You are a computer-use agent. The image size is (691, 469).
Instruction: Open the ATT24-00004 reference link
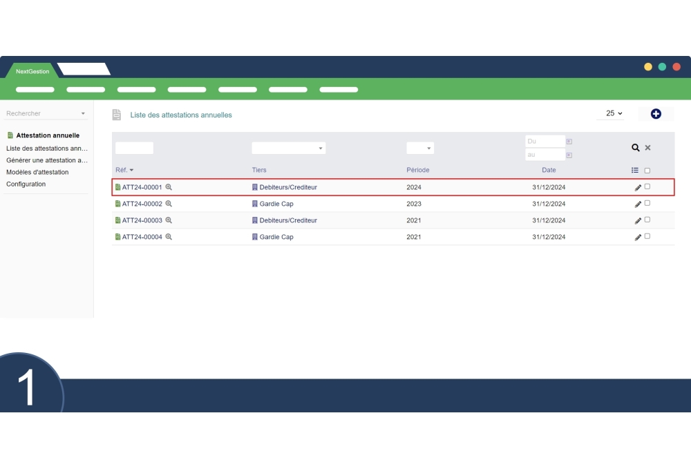point(142,237)
